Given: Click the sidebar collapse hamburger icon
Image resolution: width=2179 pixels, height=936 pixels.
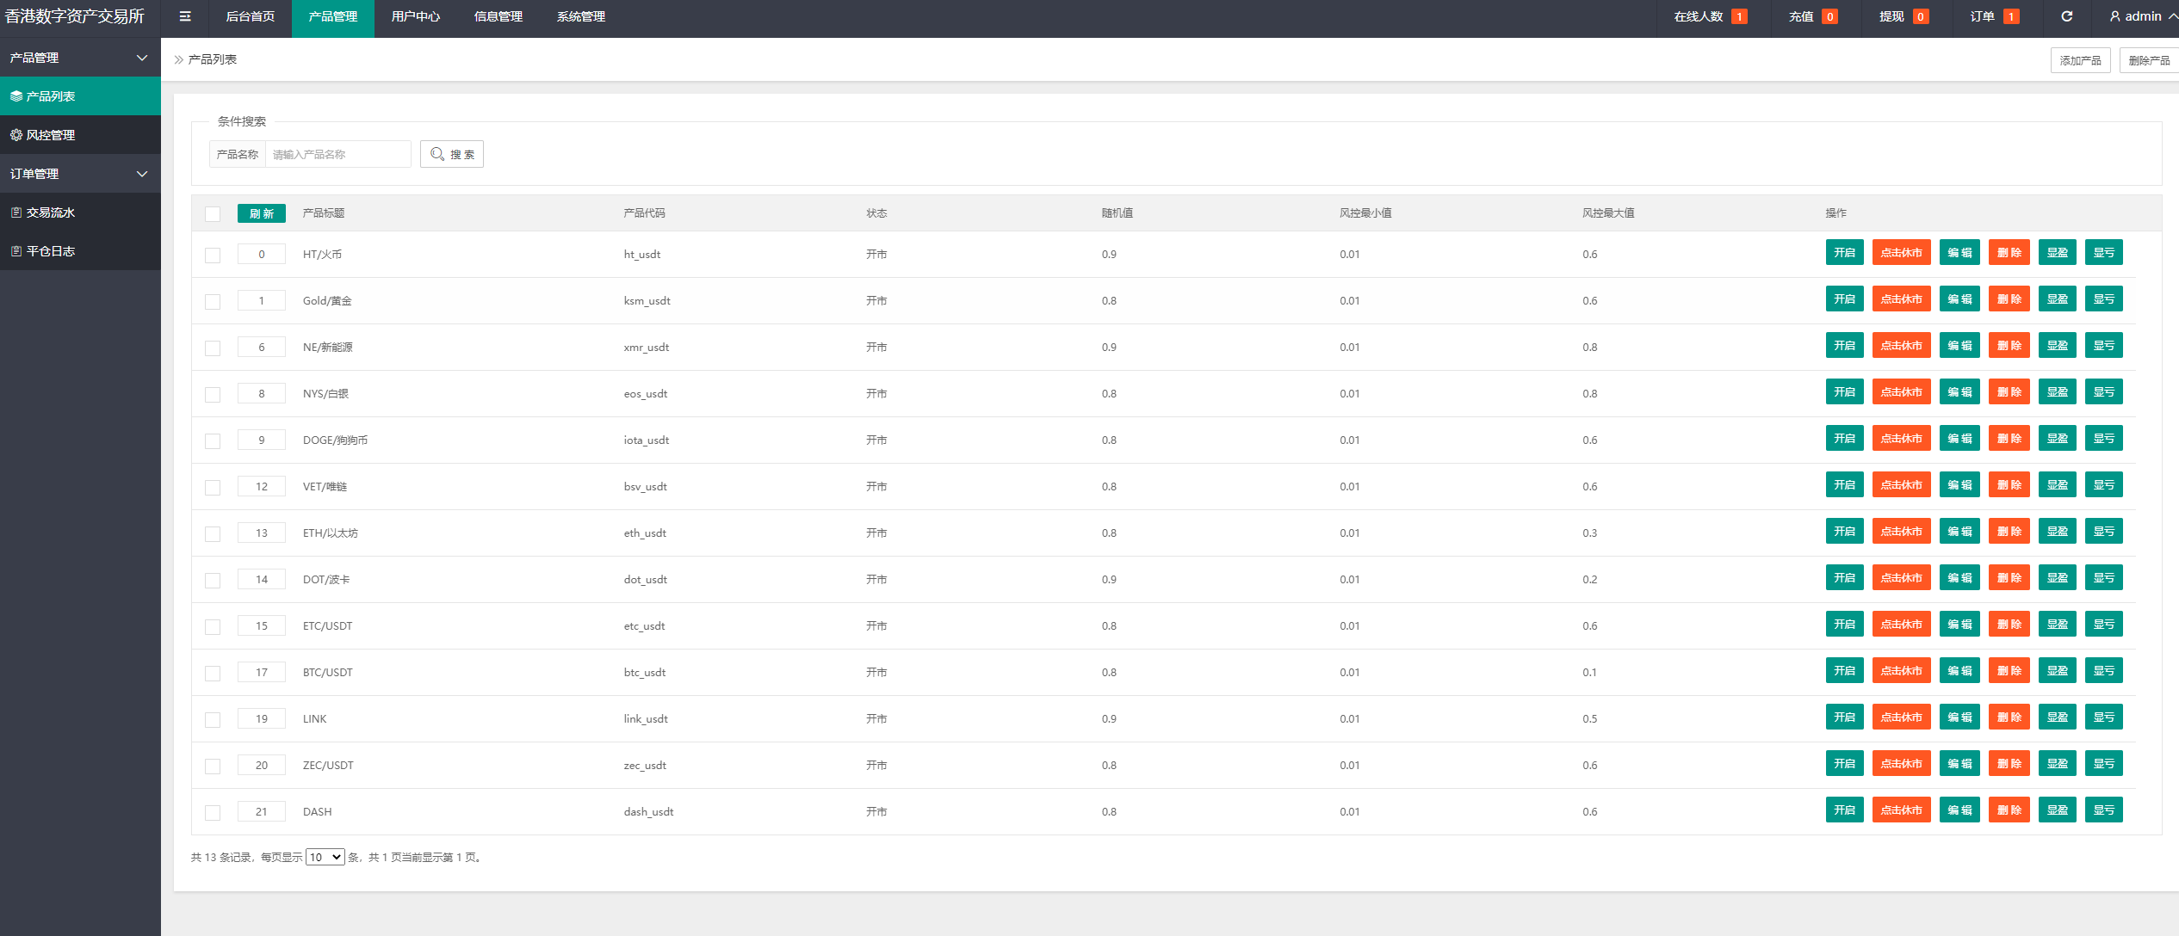Looking at the screenshot, I should pos(185,16).
